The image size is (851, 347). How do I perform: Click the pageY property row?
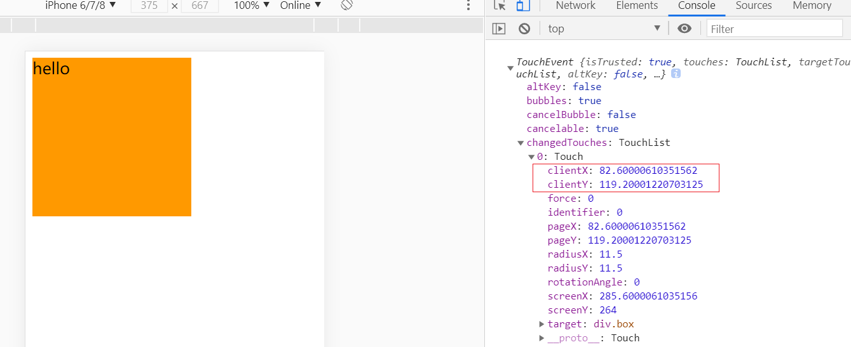tap(619, 240)
